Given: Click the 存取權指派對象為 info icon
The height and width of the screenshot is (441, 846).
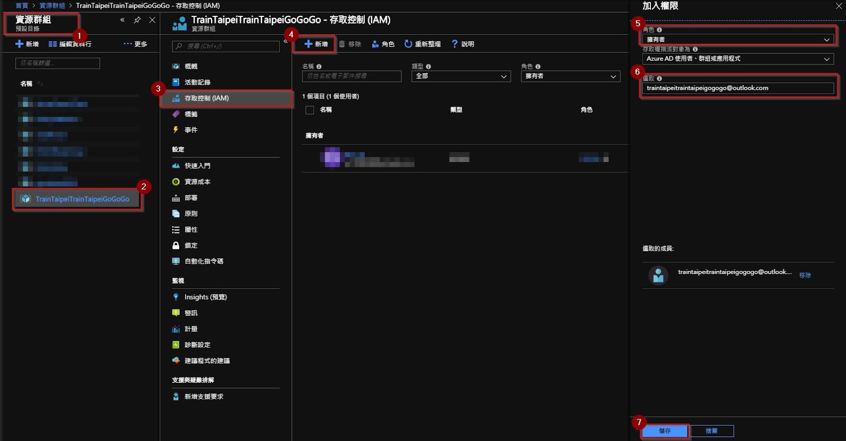Looking at the screenshot, I should [695, 49].
